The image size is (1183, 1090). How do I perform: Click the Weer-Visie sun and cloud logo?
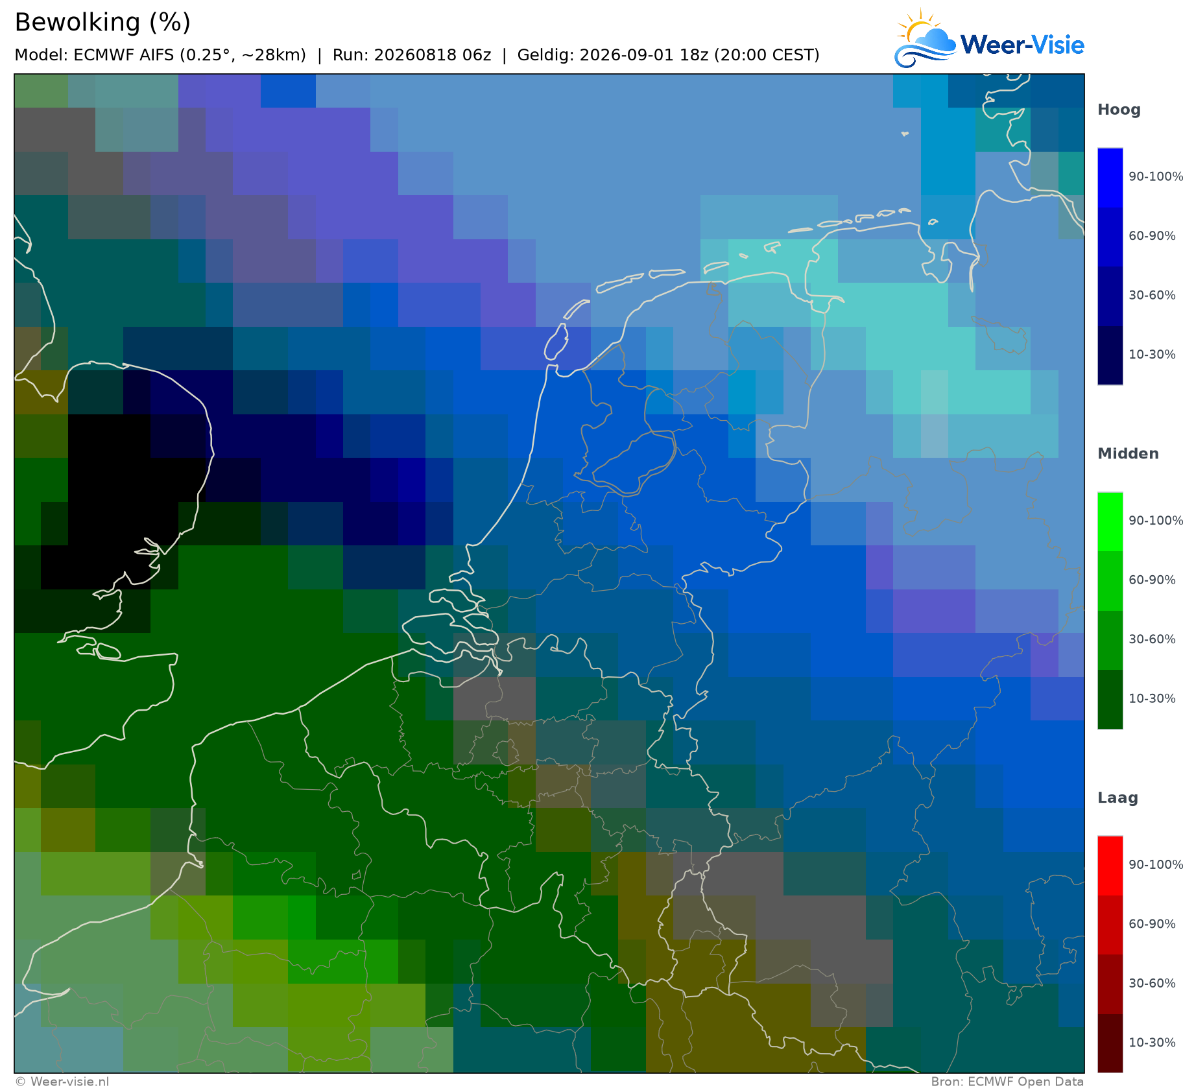tap(926, 38)
